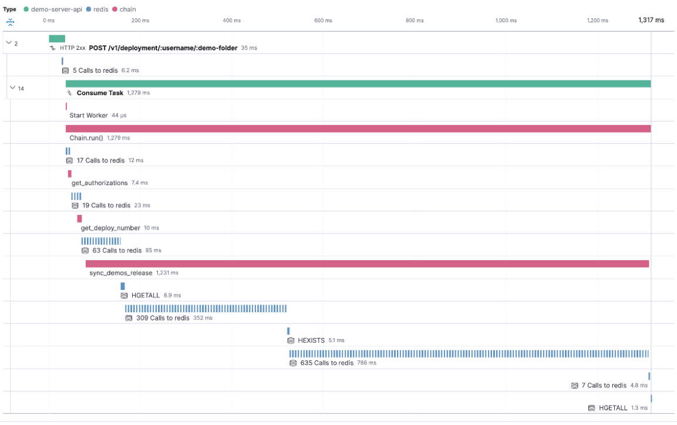Collapse the Consume Task row with 14 children
The image size is (677, 425).
point(13,88)
